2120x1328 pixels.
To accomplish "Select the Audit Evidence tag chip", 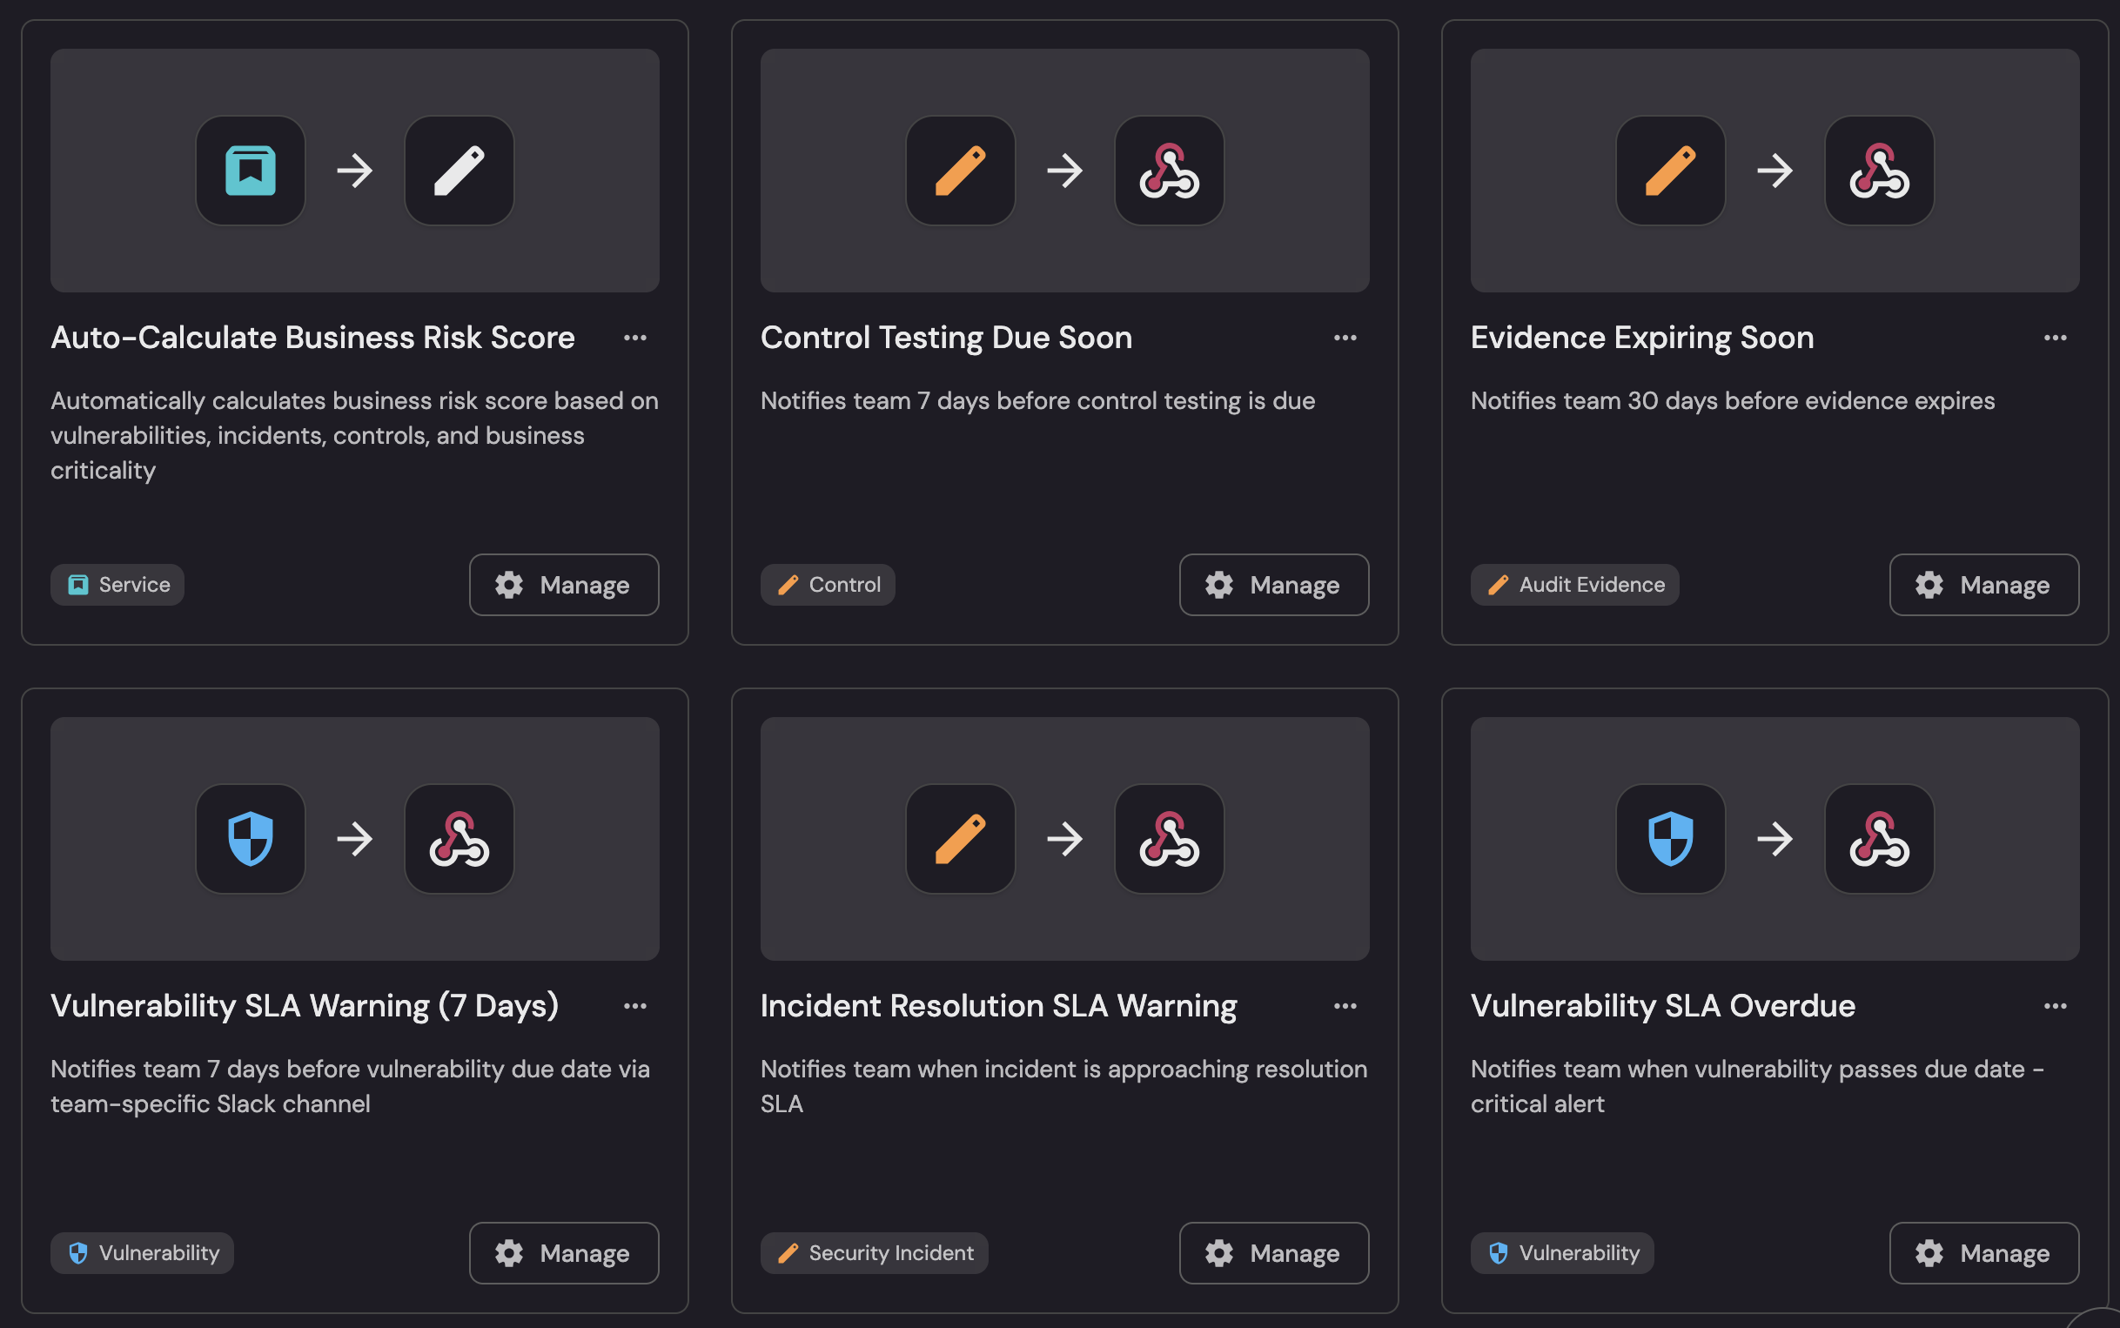I will pyautogui.click(x=1573, y=585).
